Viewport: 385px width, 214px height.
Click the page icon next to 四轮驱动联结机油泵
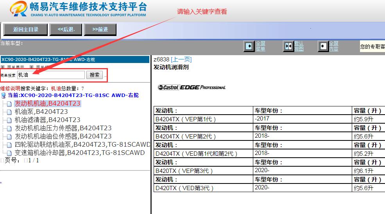tap(9, 145)
